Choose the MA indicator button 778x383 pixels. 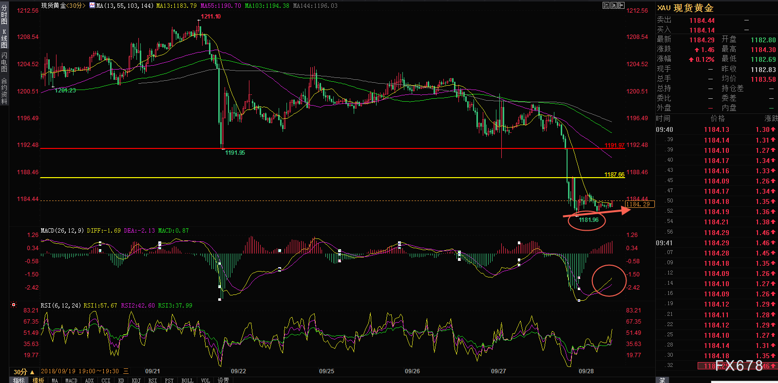[55, 380]
